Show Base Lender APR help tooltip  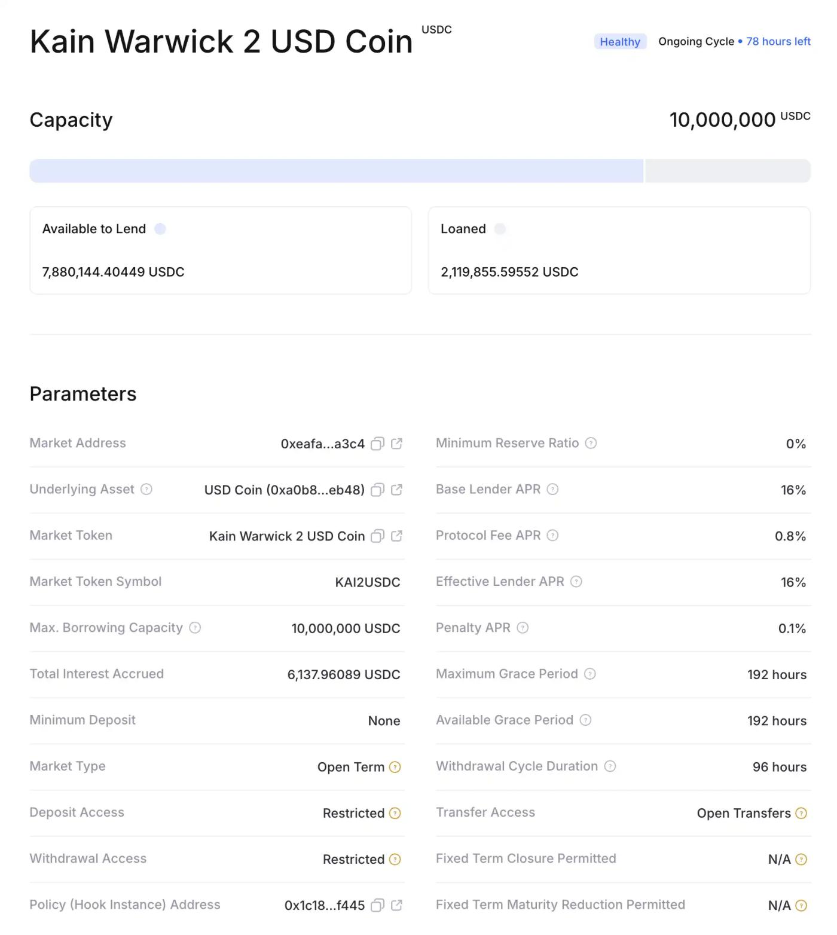point(552,489)
